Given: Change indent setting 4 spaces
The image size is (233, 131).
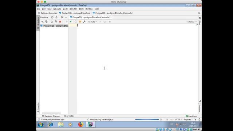Looking at the screenshot, I should pyautogui.click(x=188, y=120).
